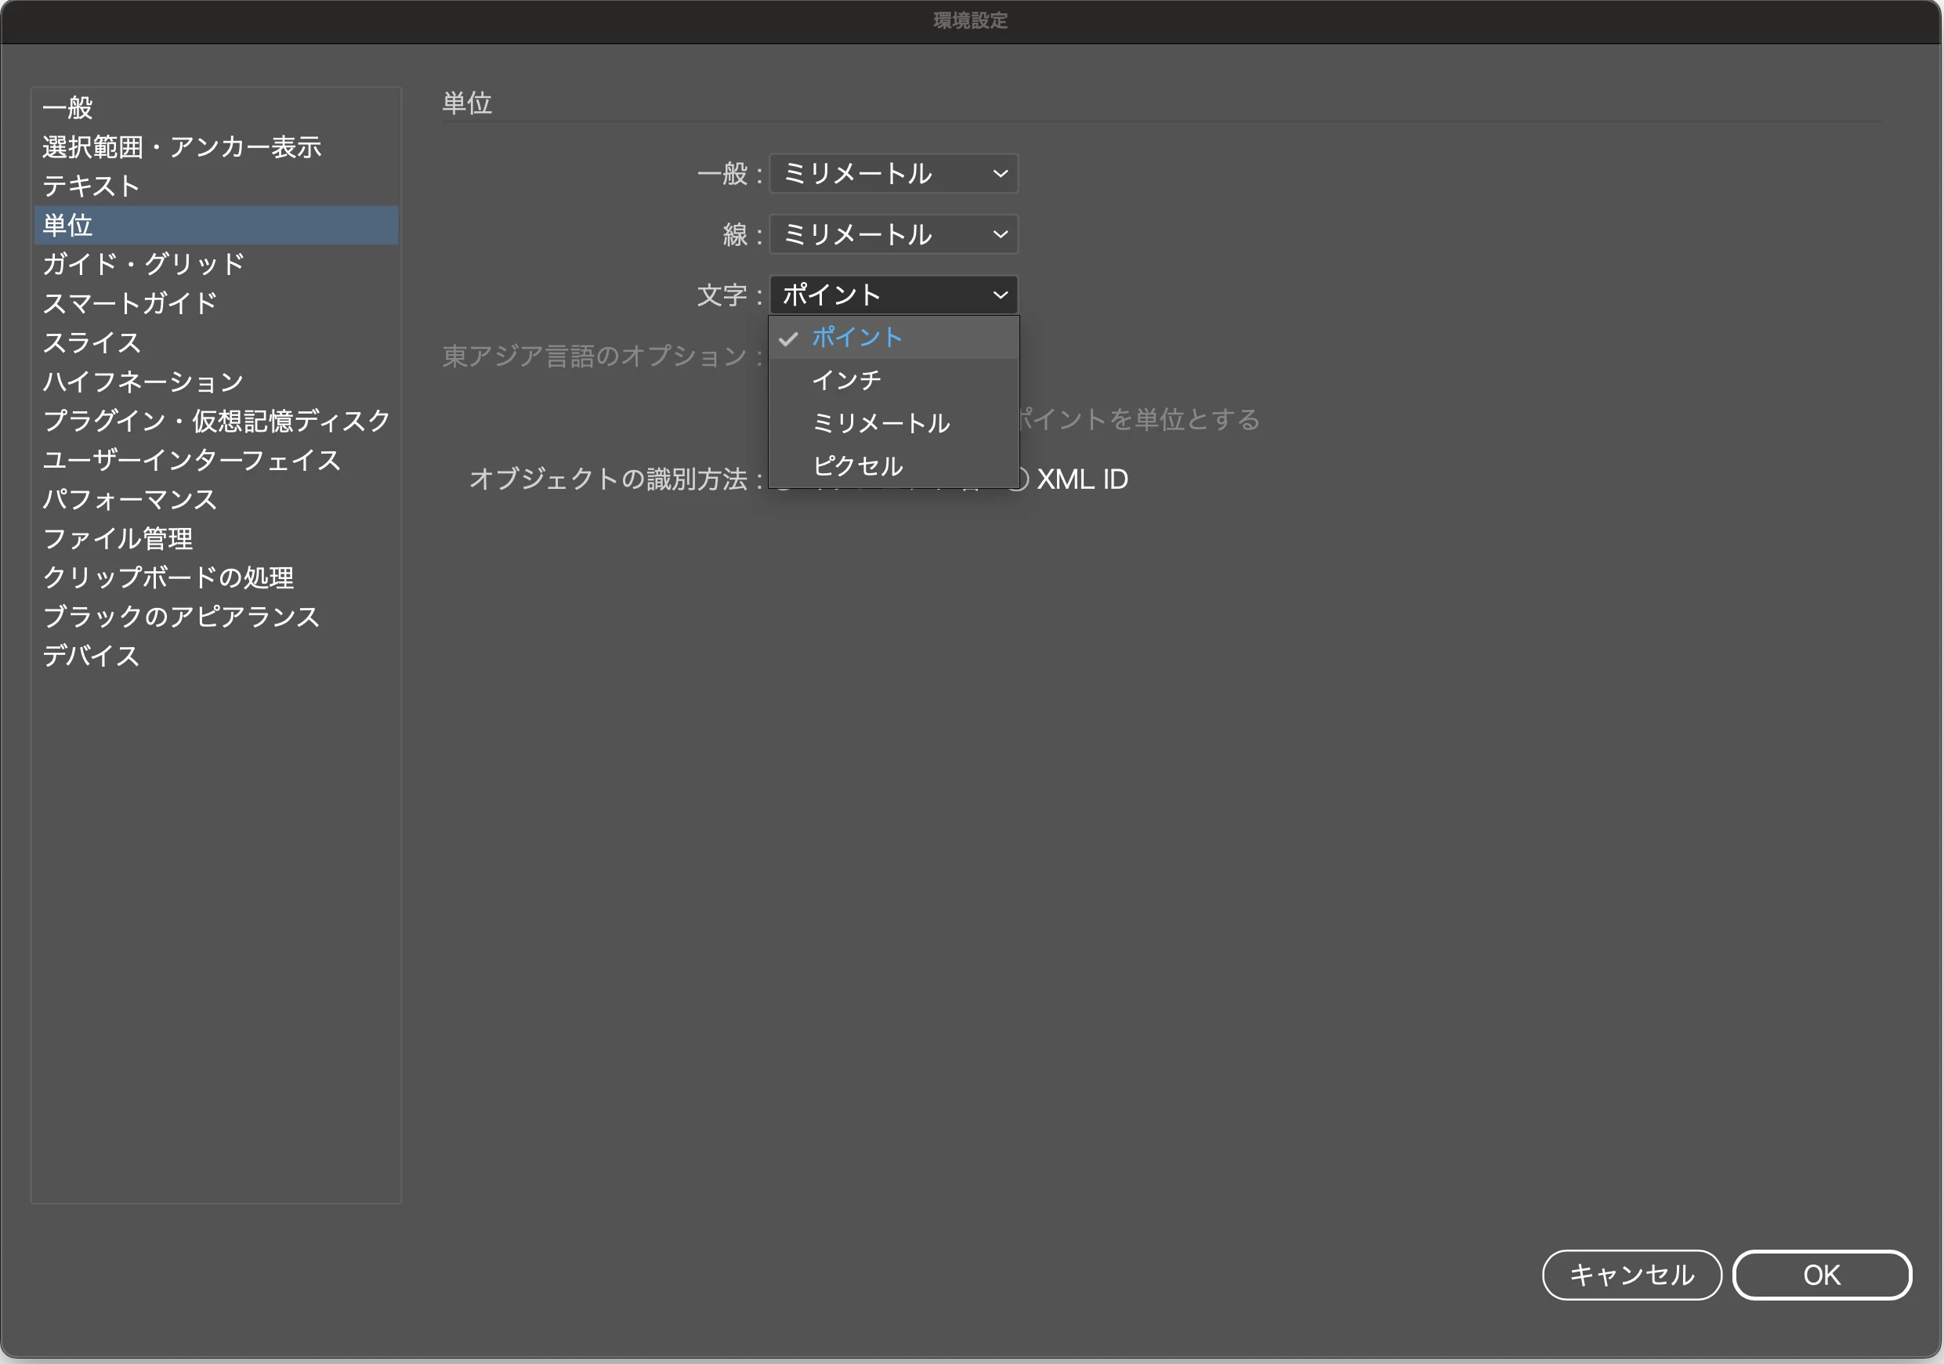This screenshot has width=1944, height=1364.
Task: Go to パフォーマンス preferences
Action: tap(129, 500)
